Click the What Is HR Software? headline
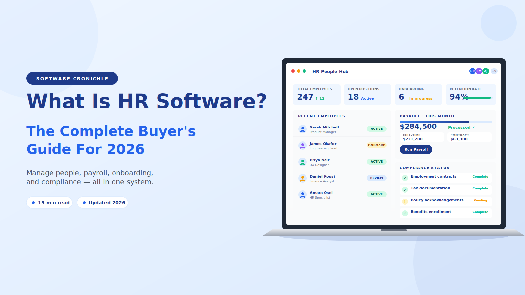Viewport: 525px width, 295px height. tap(147, 101)
